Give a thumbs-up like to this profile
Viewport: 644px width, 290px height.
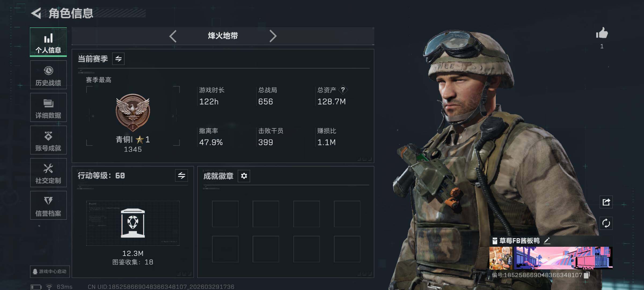tap(602, 34)
